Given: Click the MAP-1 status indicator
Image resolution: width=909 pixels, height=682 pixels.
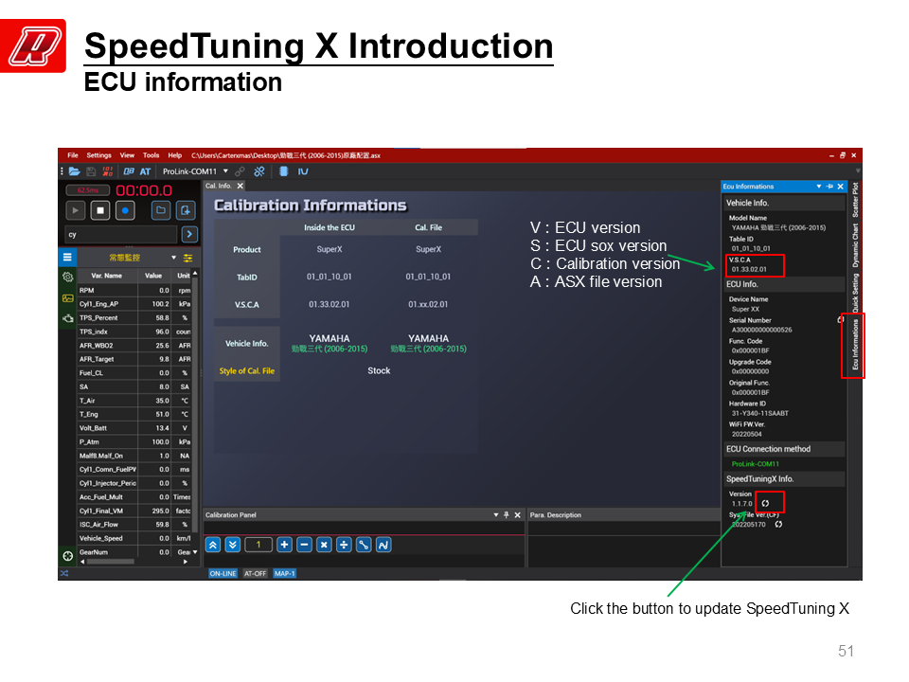Looking at the screenshot, I should (x=285, y=574).
